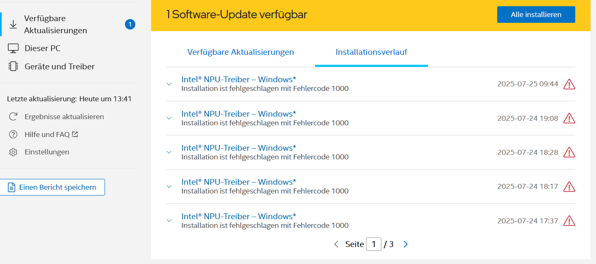Click Einen Bericht speichern button
The height and width of the screenshot is (264, 596).
pos(52,187)
